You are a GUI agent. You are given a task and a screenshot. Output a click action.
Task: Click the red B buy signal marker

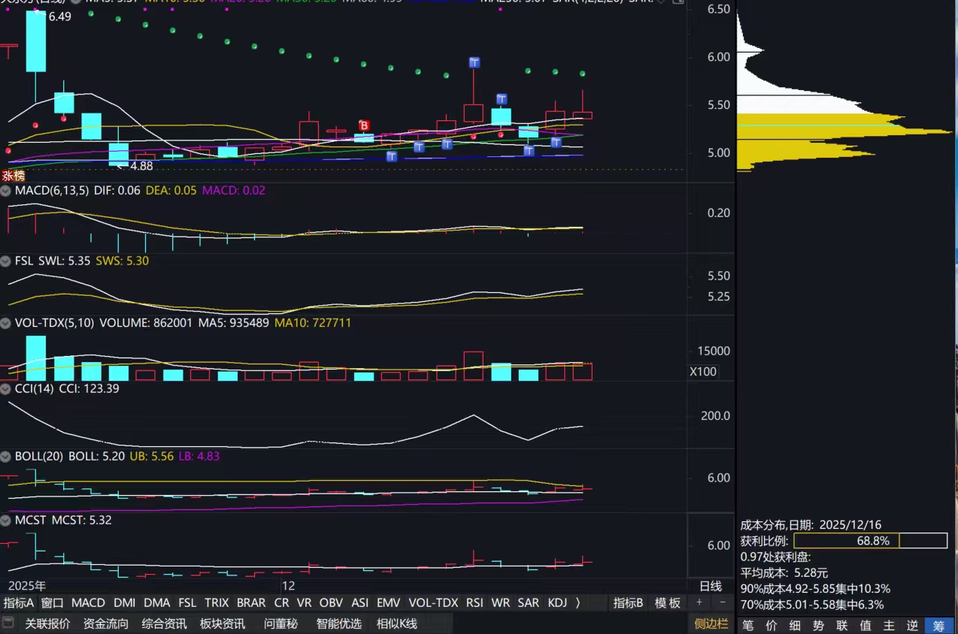pyautogui.click(x=364, y=125)
